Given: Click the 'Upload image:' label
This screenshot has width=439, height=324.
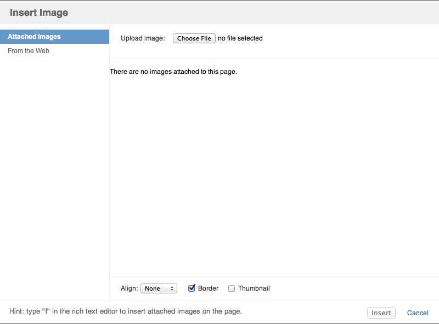Looking at the screenshot, I should [x=143, y=38].
